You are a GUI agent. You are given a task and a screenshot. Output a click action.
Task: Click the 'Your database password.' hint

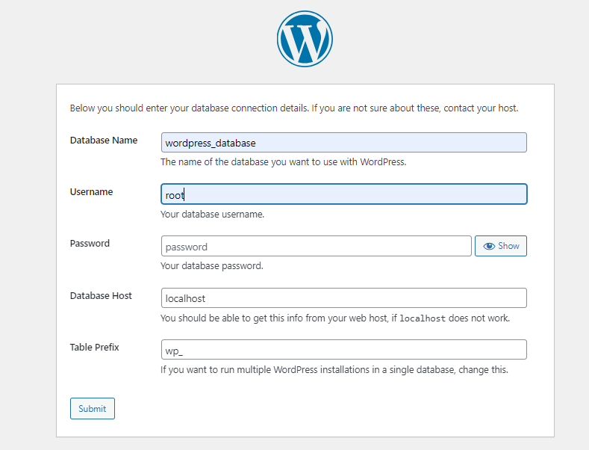click(x=212, y=266)
